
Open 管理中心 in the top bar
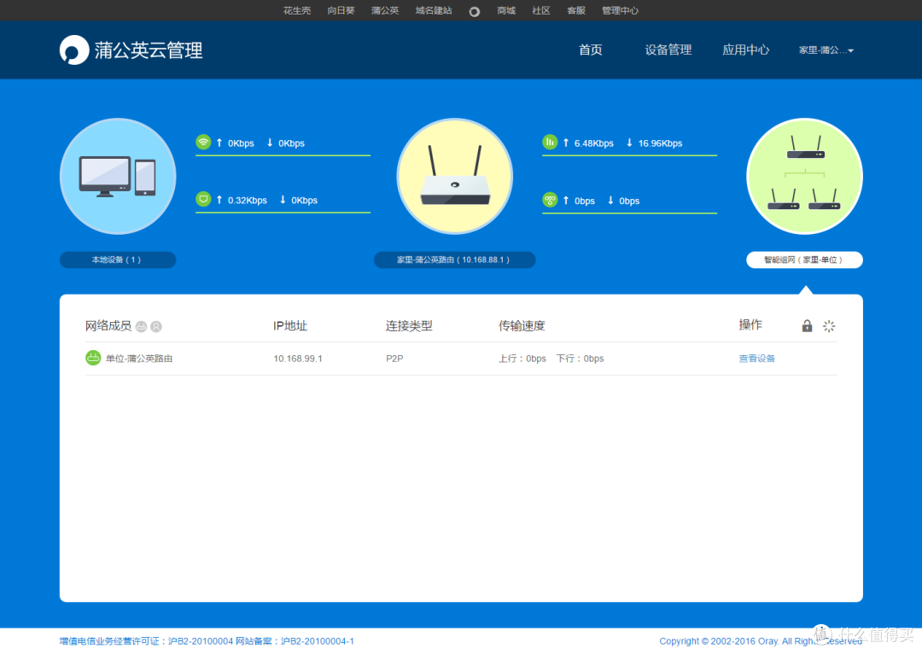point(620,10)
